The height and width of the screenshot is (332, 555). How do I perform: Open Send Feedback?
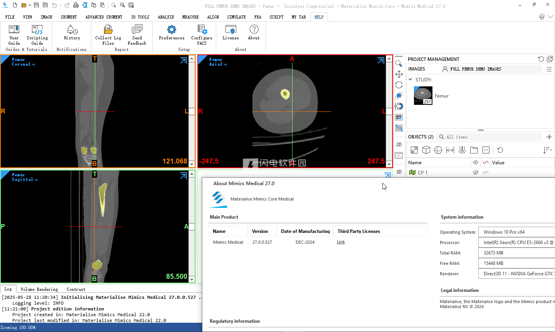coord(137,35)
